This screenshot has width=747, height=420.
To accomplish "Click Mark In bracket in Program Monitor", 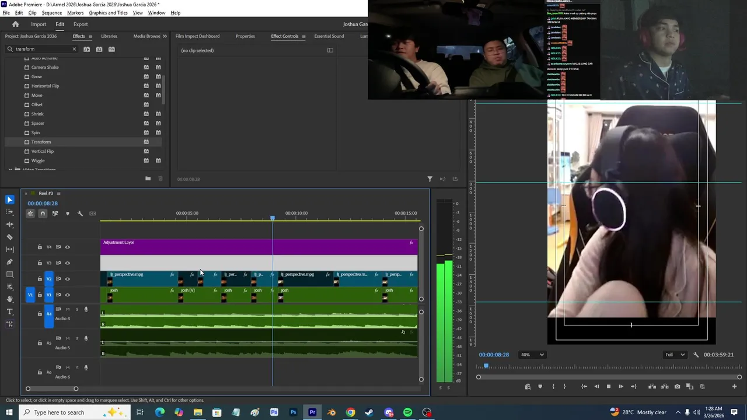I will pyautogui.click(x=553, y=386).
